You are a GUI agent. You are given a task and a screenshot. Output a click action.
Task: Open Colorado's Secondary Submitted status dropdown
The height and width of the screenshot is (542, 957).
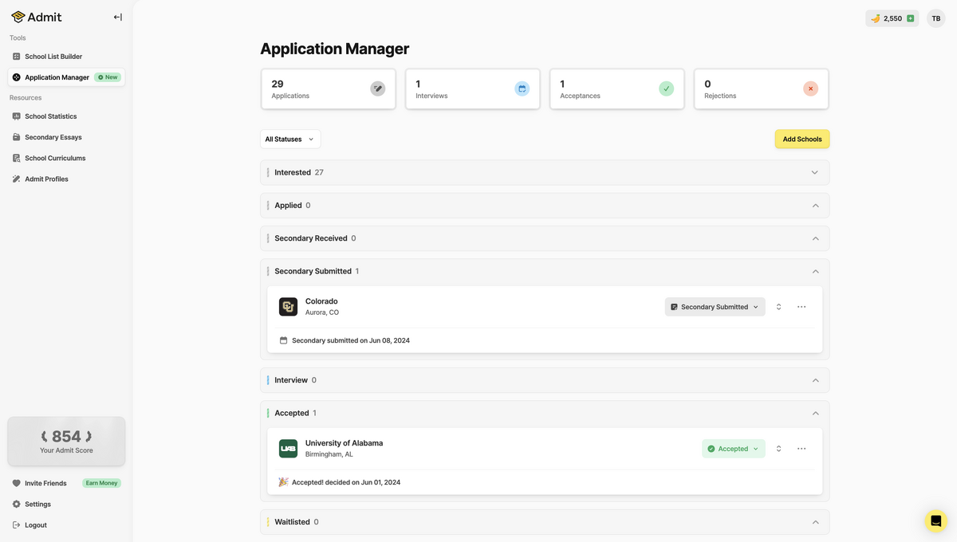715,307
